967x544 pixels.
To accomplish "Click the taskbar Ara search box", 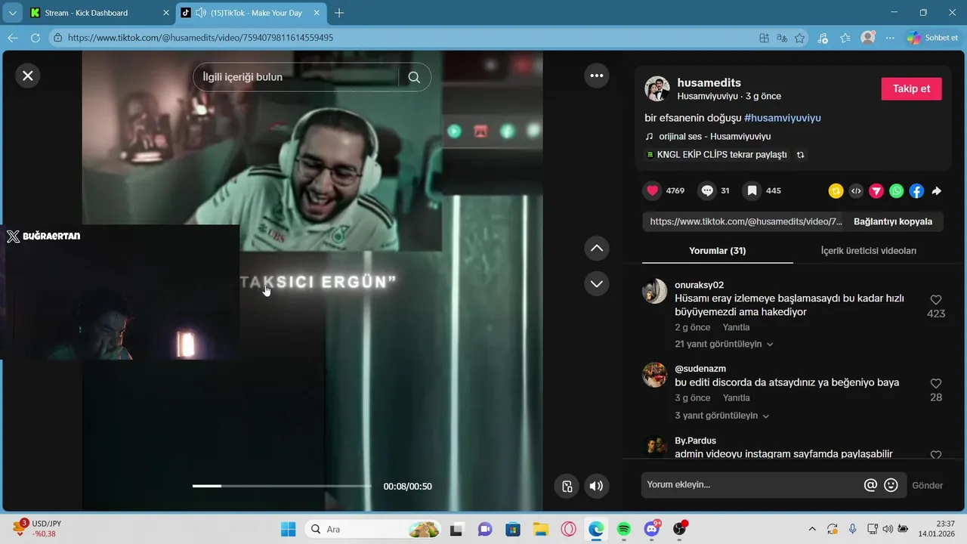I will click(x=373, y=529).
